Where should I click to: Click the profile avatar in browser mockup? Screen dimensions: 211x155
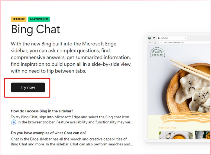pos(150,38)
